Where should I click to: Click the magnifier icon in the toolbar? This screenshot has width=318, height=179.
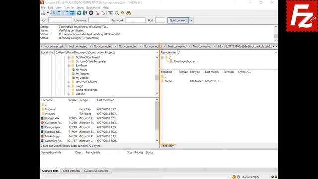pyautogui.click(x=117, y=13)
